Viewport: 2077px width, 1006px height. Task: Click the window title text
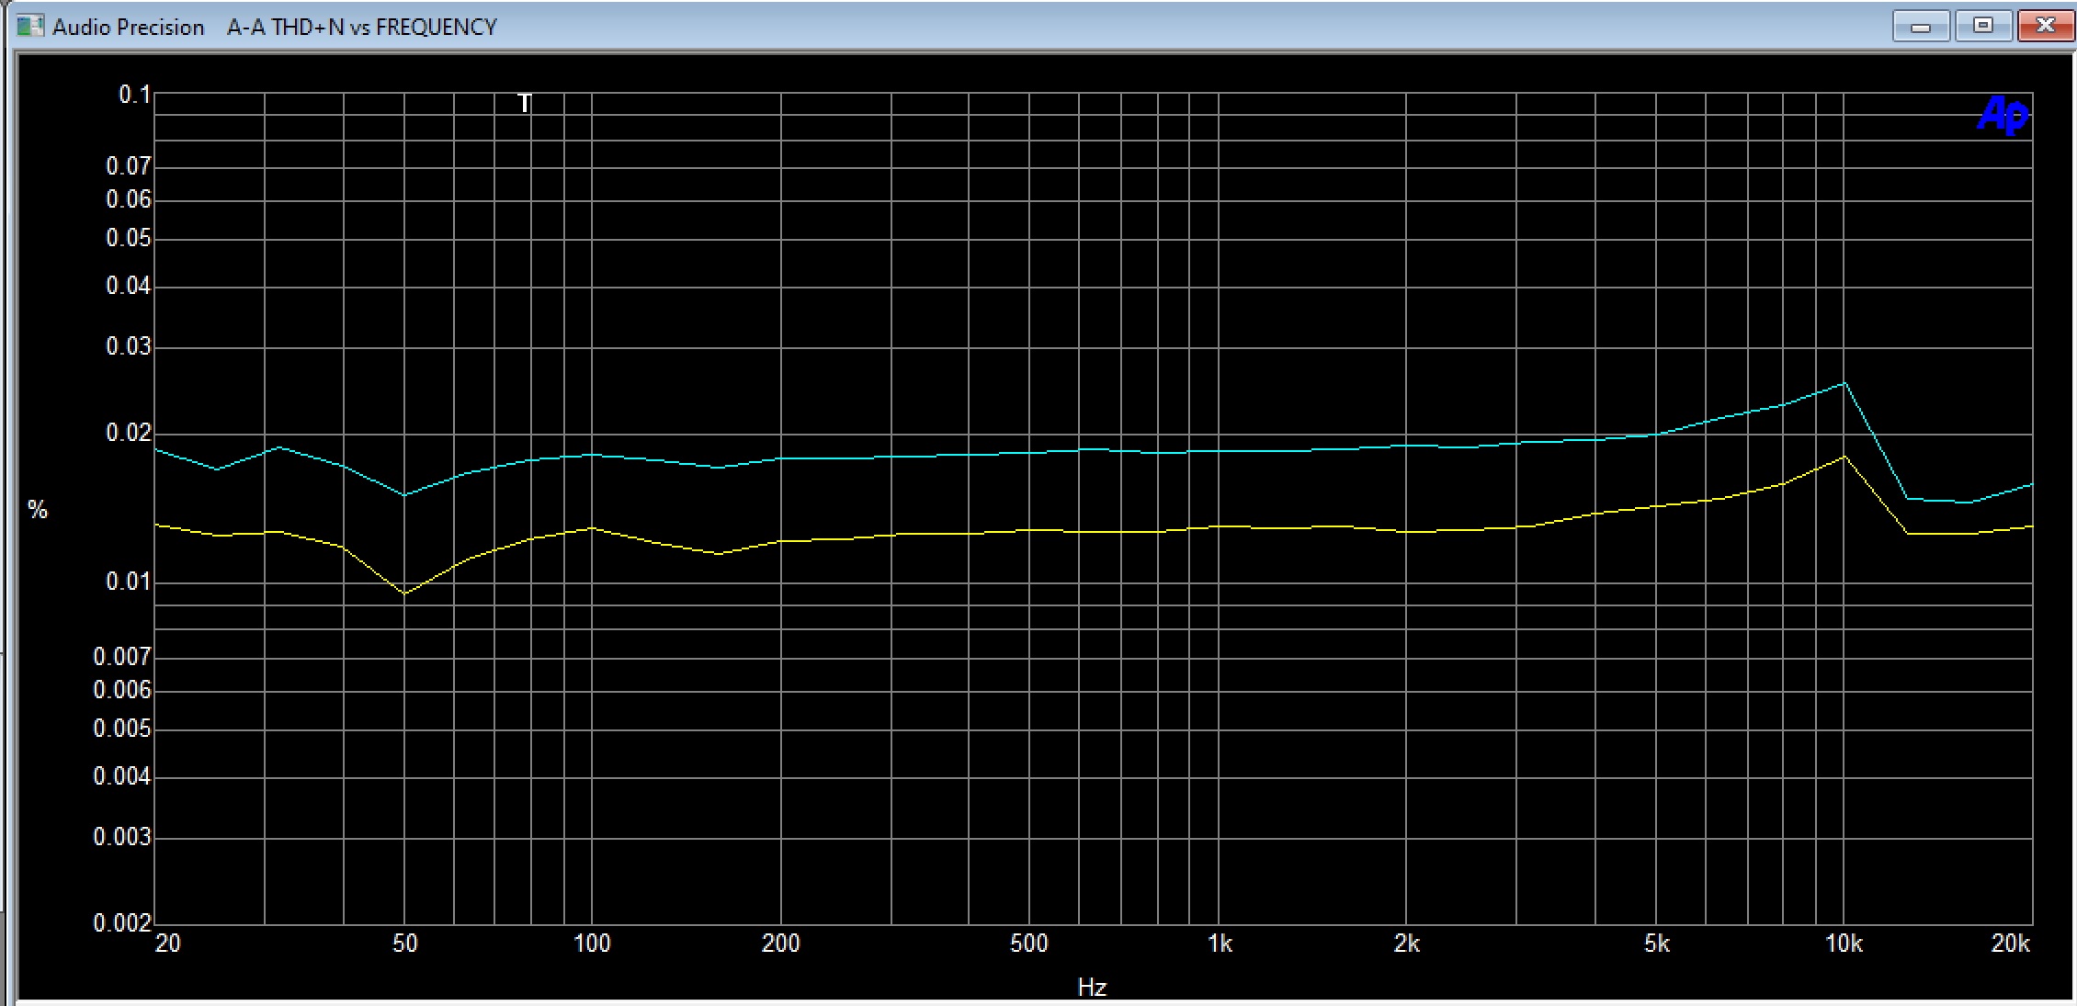274,28
